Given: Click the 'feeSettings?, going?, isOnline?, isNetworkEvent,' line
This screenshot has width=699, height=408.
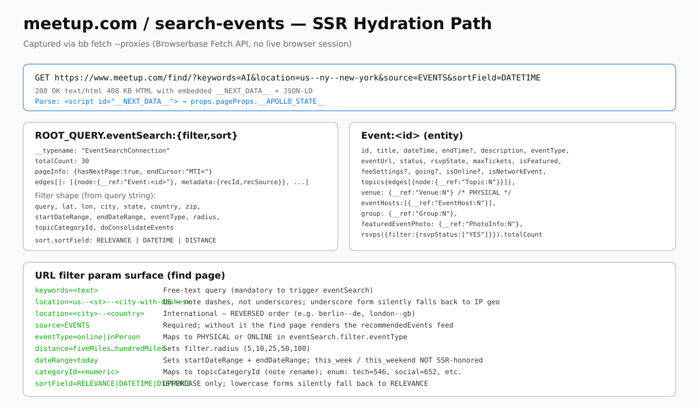Looking at the screenshot, I should (453, 171).
